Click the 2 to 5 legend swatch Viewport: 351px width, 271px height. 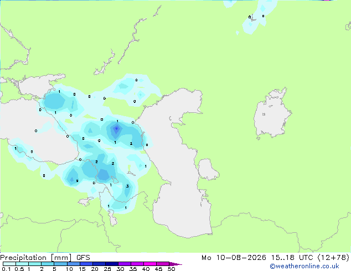pos(48,264)
